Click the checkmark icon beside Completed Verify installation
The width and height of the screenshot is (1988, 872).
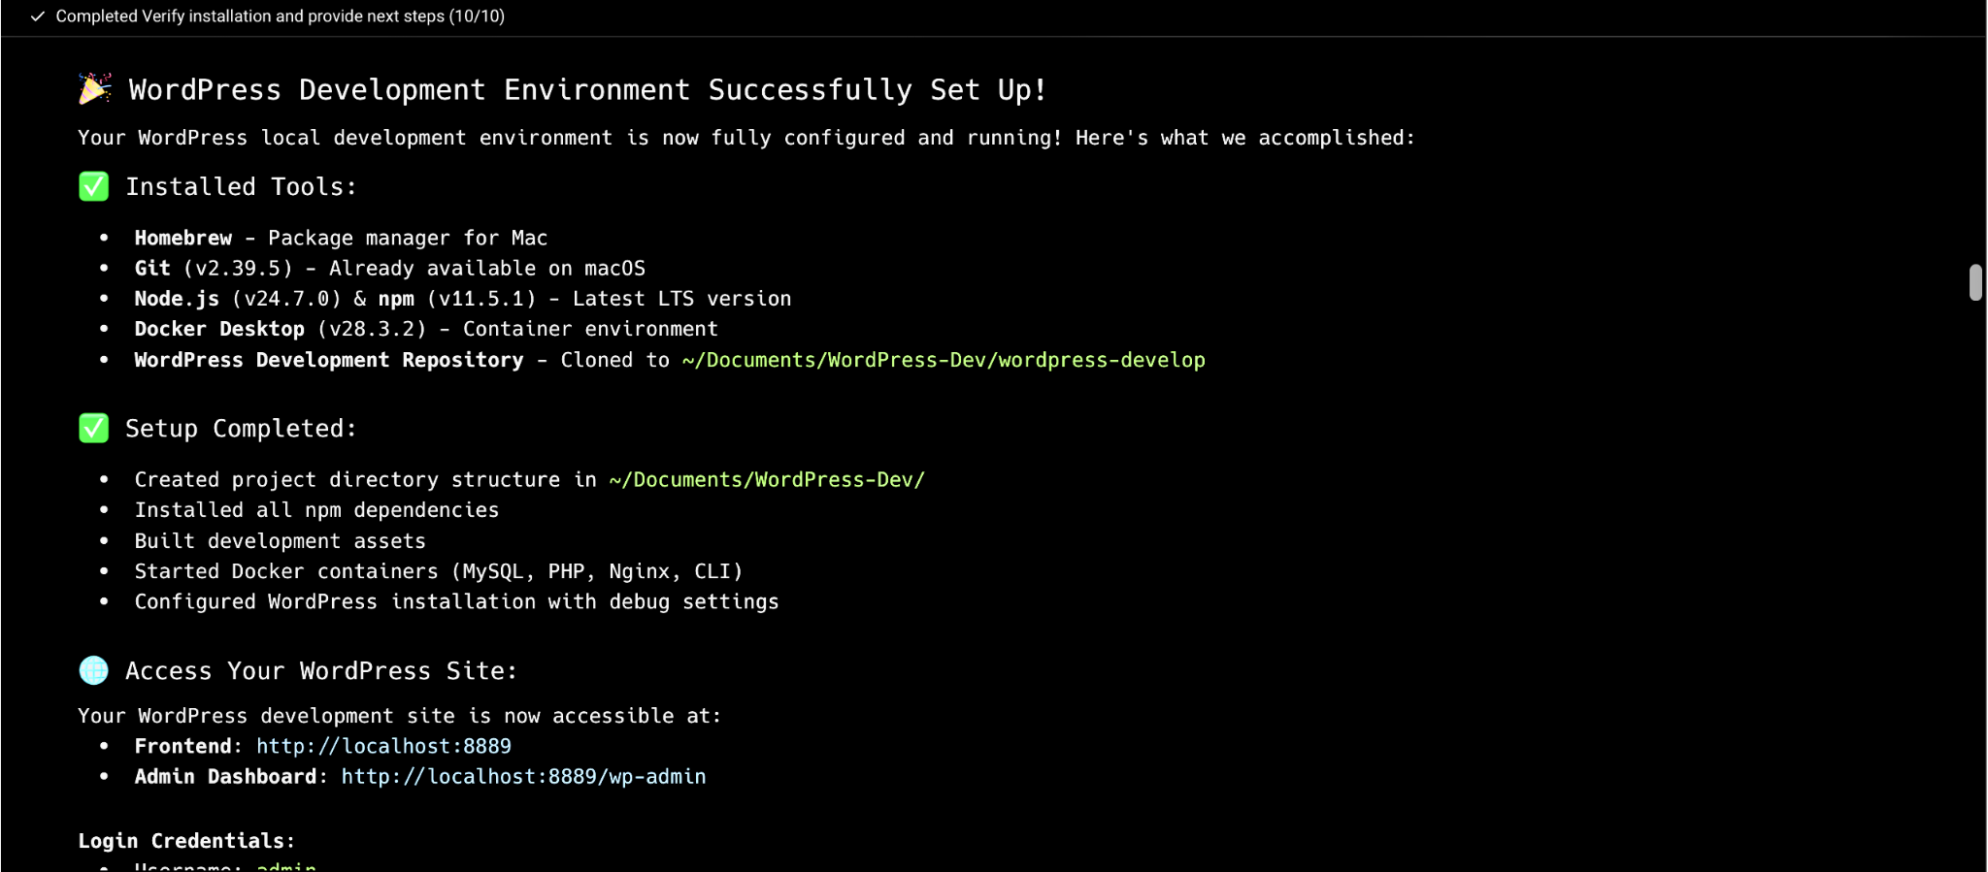tap(37, 16)
